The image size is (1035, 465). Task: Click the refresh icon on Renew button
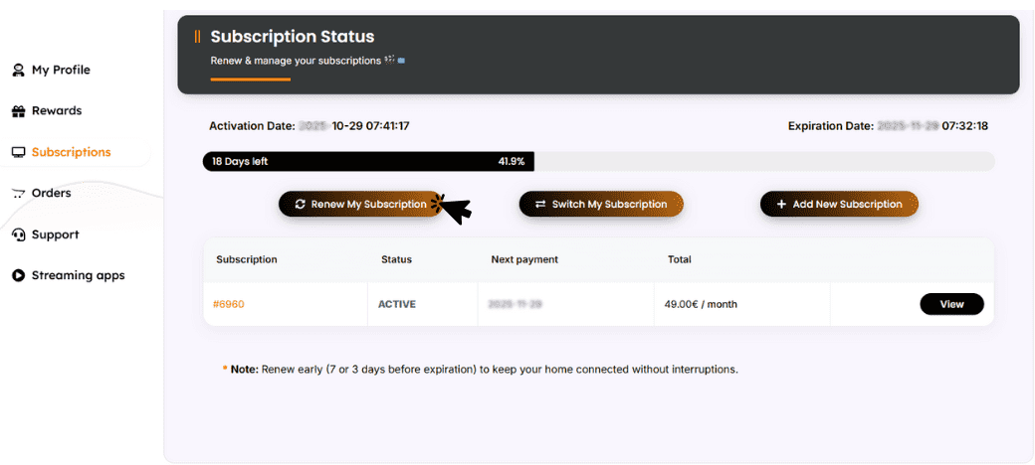[x=300, y=205]
